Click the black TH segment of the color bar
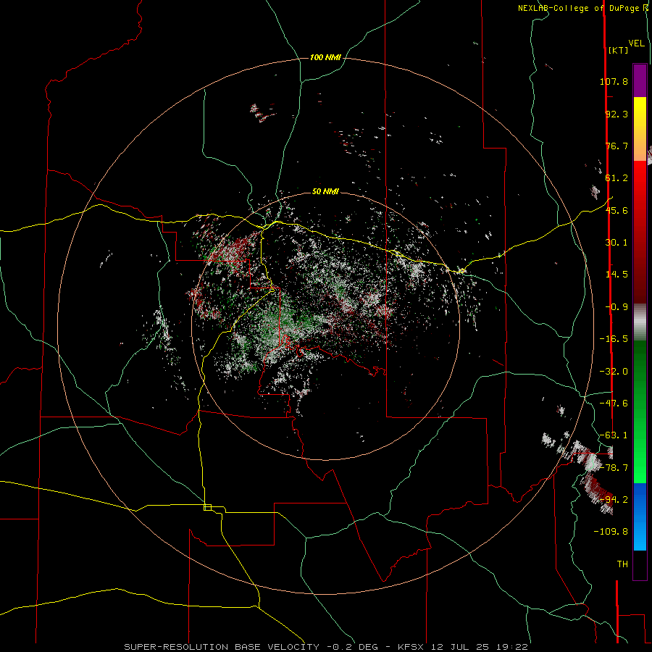This screenshot has width=652, height=652. point(640,564)
